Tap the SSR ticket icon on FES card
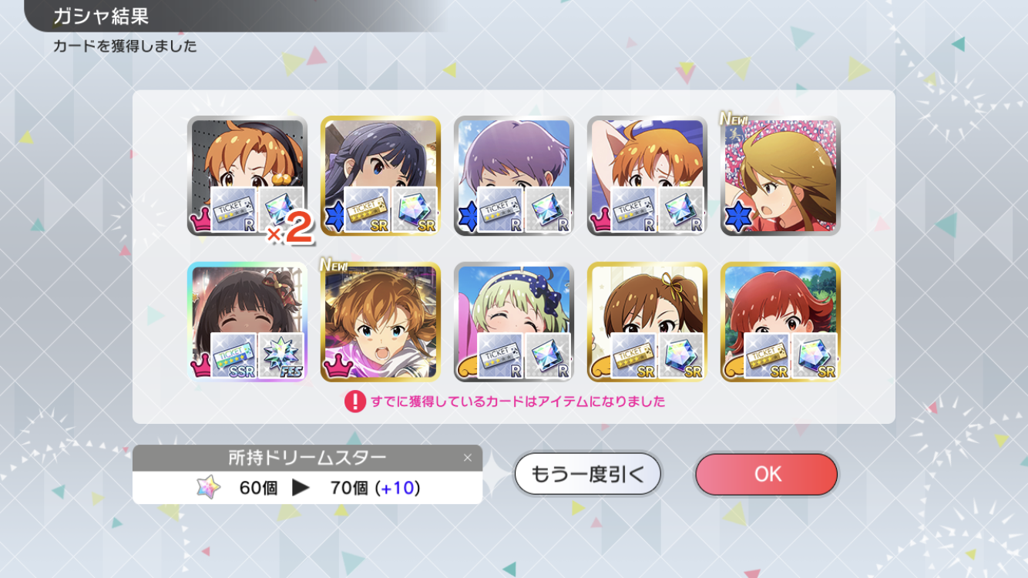 [233, 355]
